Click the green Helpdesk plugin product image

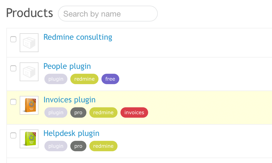[x=29, y=139]
